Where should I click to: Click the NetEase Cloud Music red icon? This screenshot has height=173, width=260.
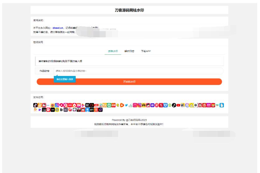point(204,105)
